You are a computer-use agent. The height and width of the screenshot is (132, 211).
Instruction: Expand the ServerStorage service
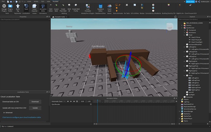(179, 111)
